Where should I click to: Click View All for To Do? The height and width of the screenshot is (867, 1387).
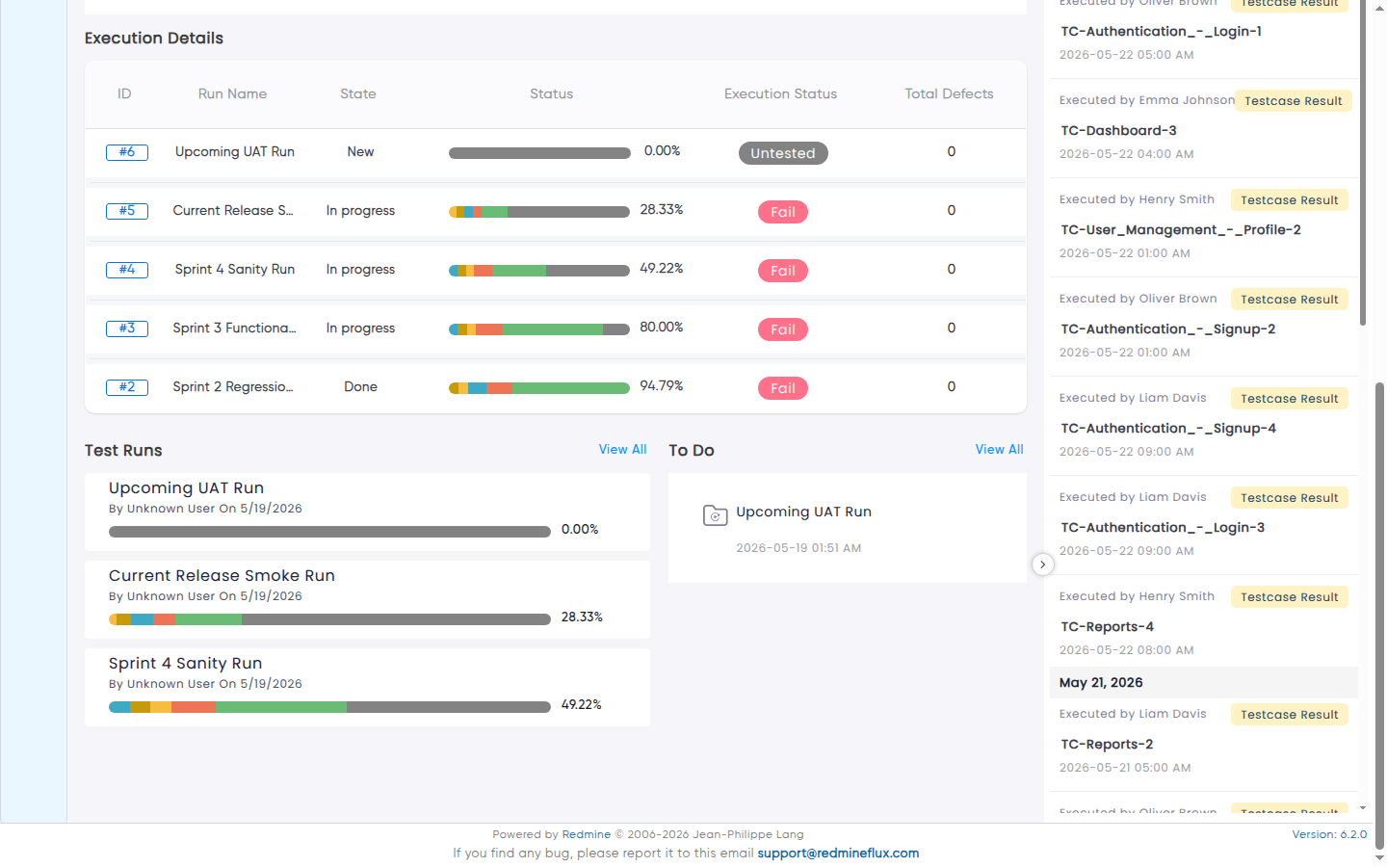[x=999, y=450]
